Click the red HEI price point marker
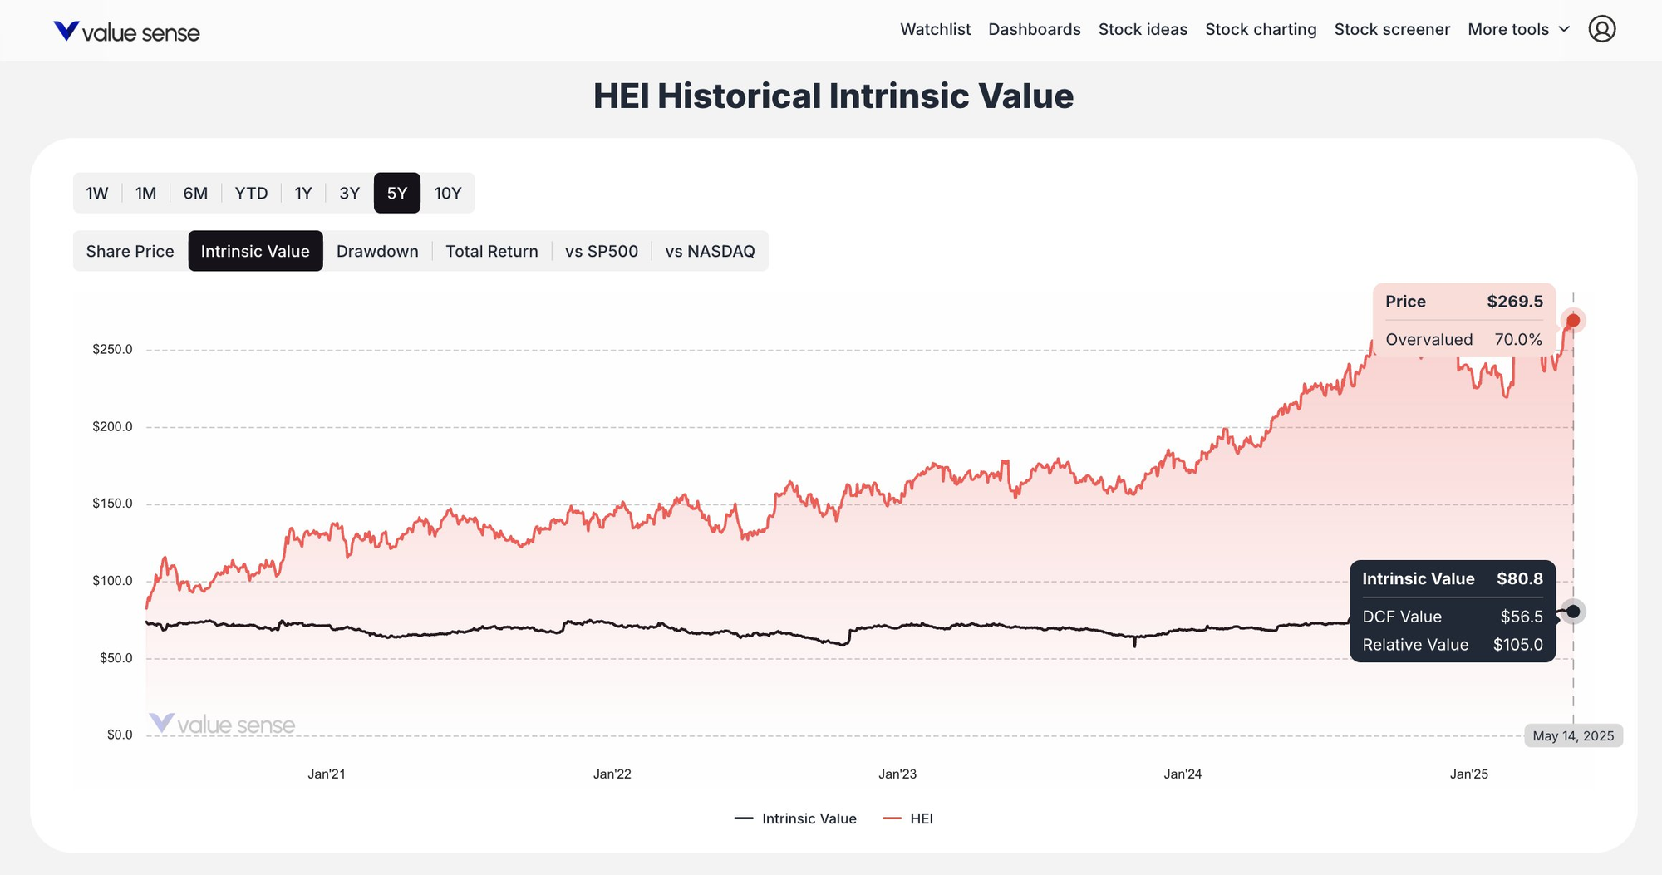This screenshot has height=875, width=1662. [x=1573, y=321]
